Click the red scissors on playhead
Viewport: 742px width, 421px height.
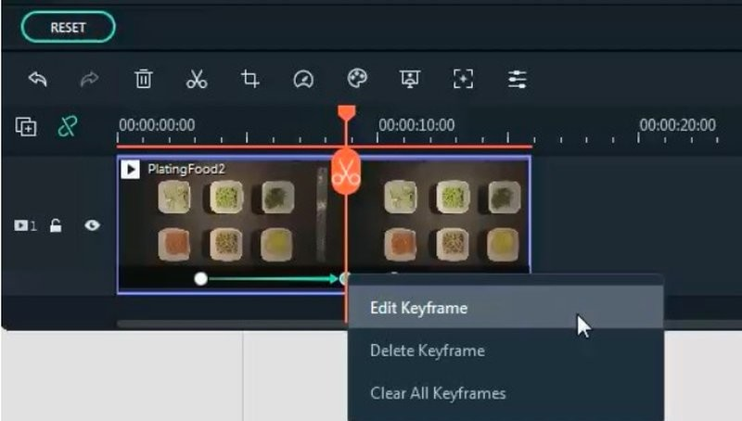point(346,172)
